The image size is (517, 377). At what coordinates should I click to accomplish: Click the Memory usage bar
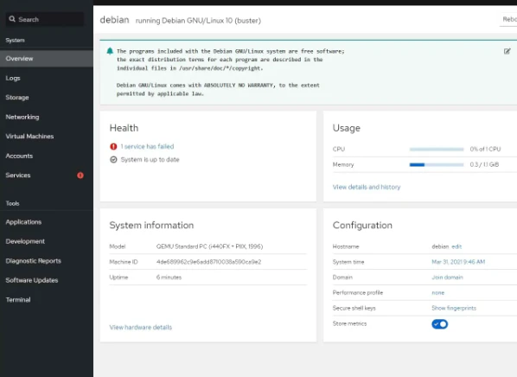tap(437, 164)
